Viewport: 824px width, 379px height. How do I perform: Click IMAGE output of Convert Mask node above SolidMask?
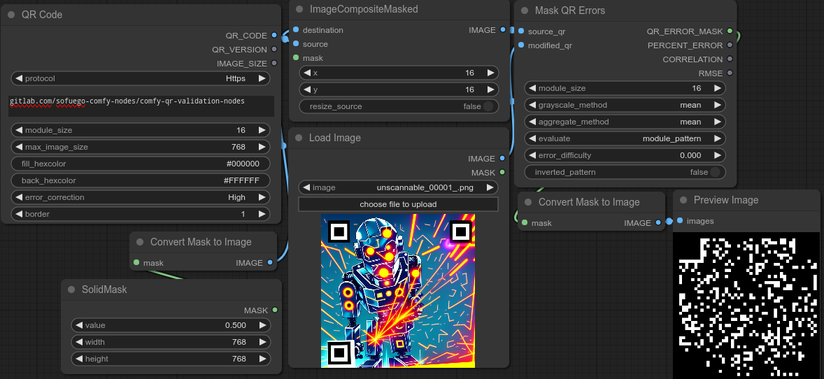pos(270,262)
